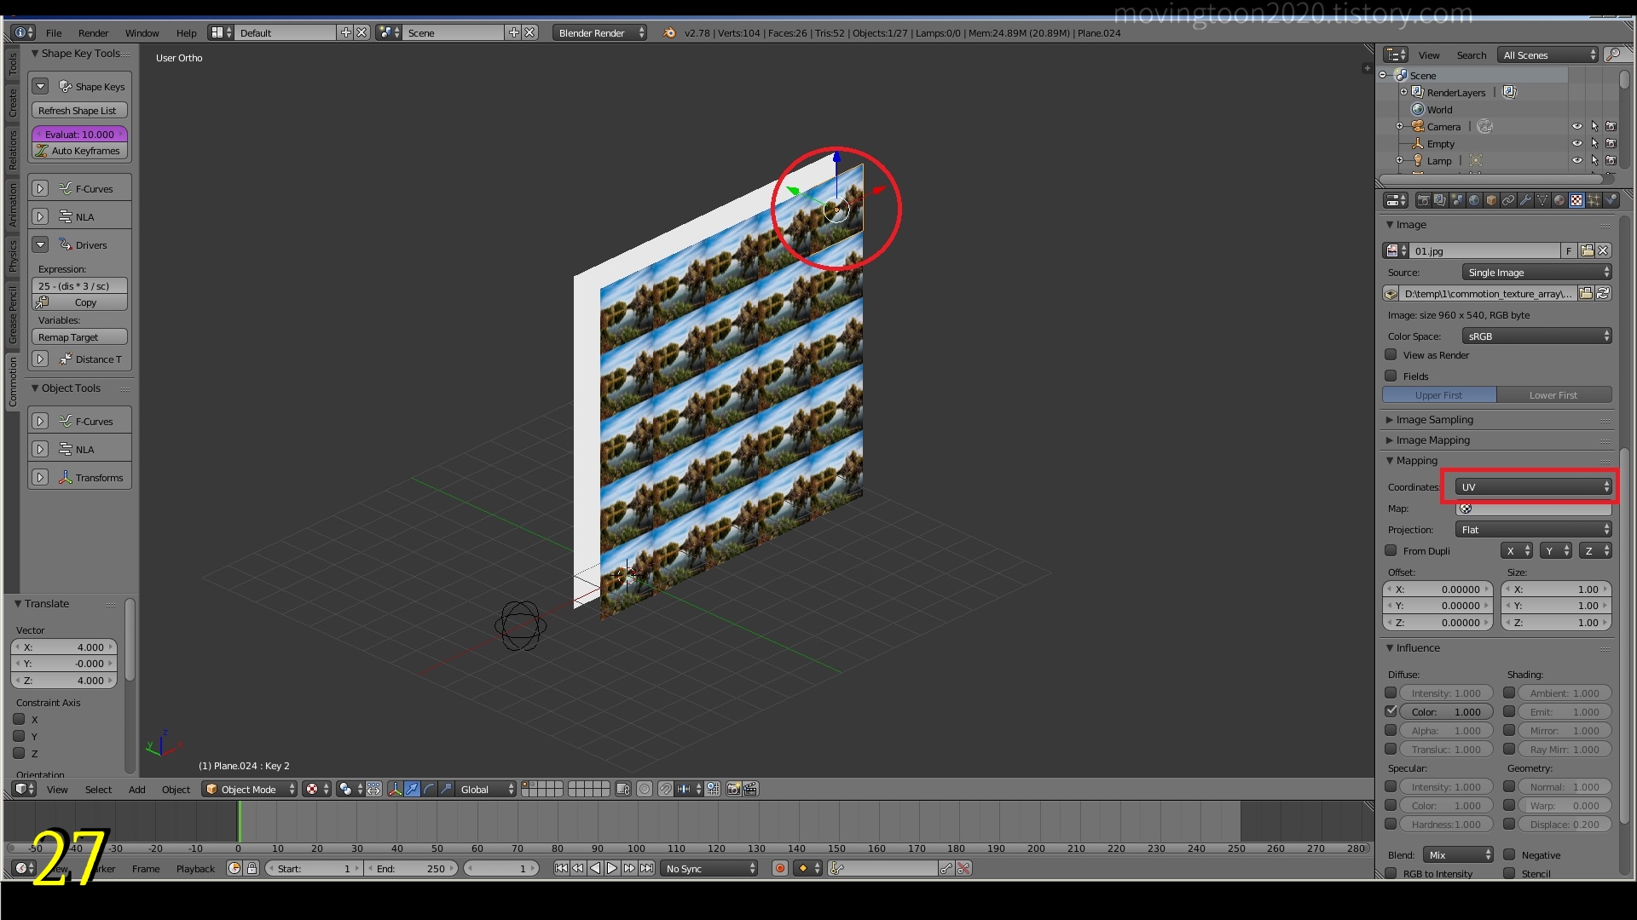The width and height of the screenshot is (1637, 920).
Task: Click the timeline record auto-keyframe button
Action: (779, 868)
